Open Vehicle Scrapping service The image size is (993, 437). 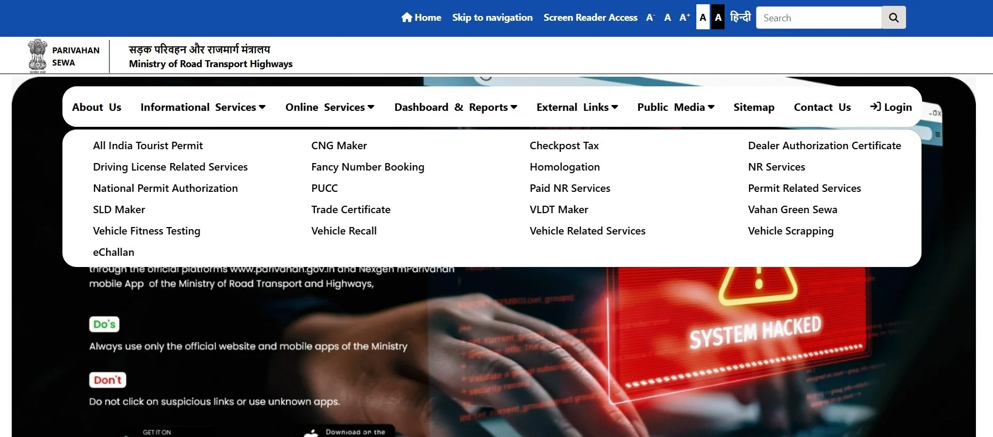point(790,231)
